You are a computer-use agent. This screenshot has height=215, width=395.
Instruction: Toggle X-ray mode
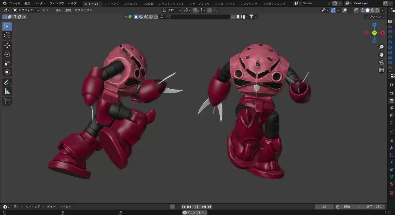[x=356, y=10]
